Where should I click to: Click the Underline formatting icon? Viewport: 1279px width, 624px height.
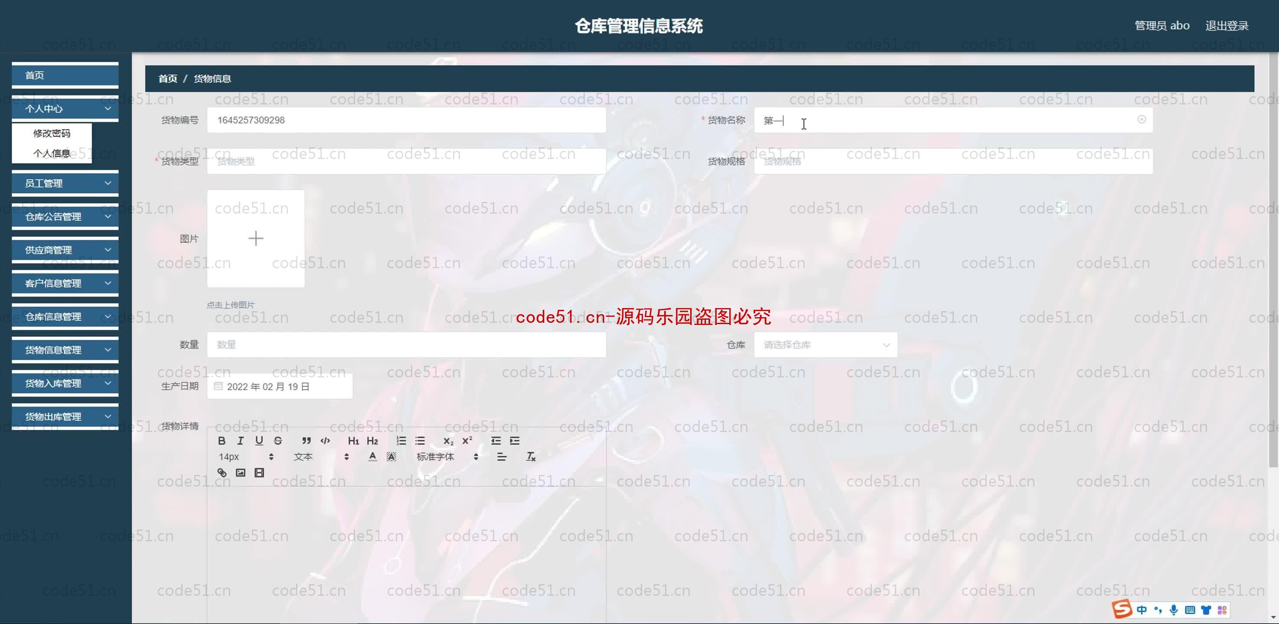258,440
